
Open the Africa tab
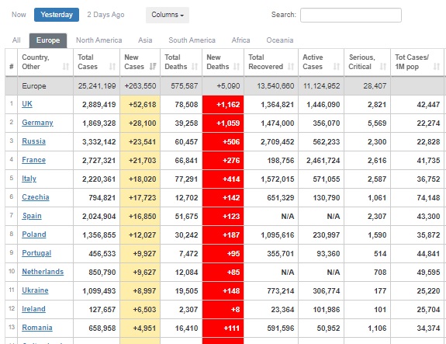pyautogui.click(x=241, y=40)
